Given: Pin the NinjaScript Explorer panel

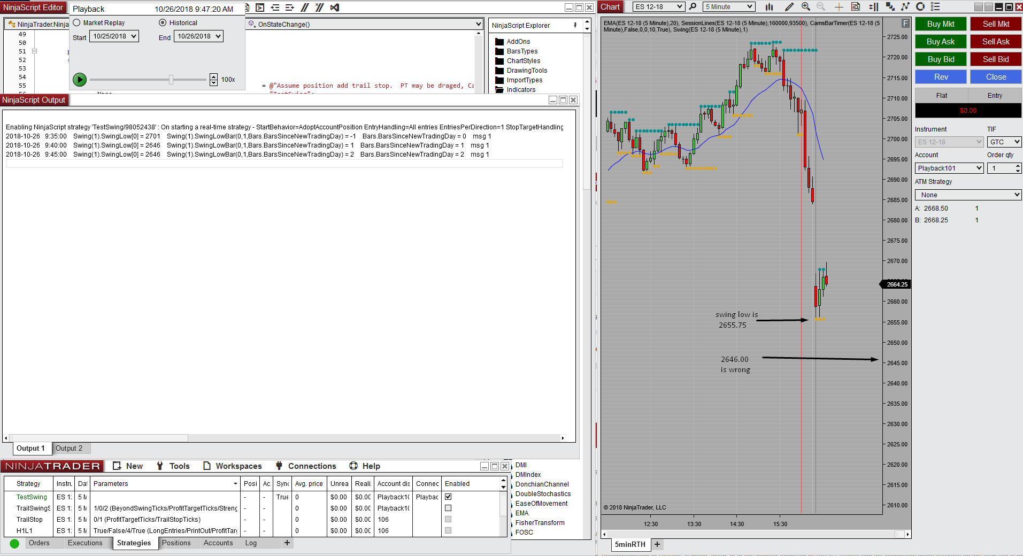Looking at the screenshot, I should [x=575, y=25].
